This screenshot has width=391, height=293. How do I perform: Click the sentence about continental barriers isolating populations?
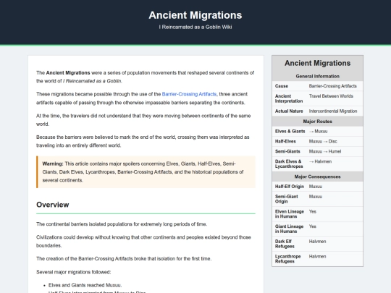click(122, 224)
